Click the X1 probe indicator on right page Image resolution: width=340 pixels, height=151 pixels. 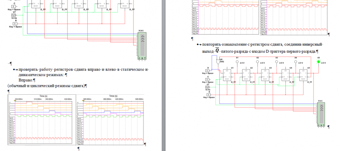[237, 62]
